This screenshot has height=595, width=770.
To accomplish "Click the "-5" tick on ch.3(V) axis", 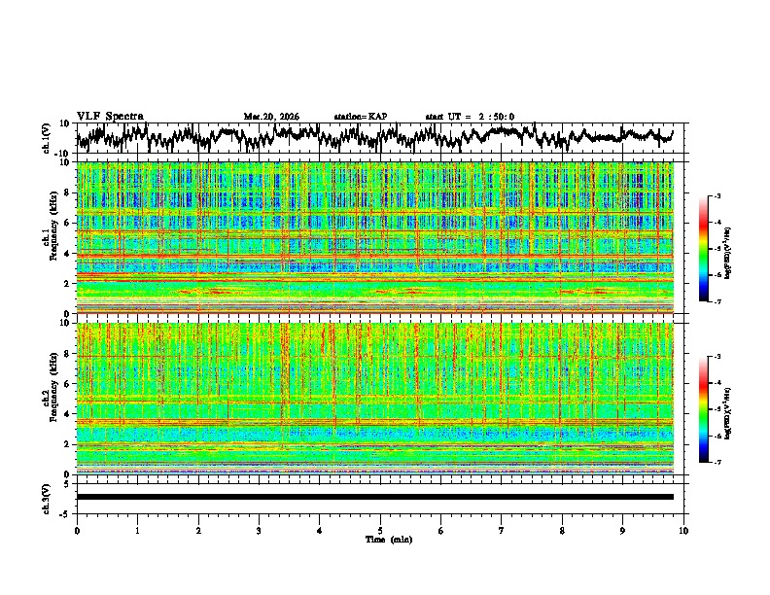I will 65,514.
